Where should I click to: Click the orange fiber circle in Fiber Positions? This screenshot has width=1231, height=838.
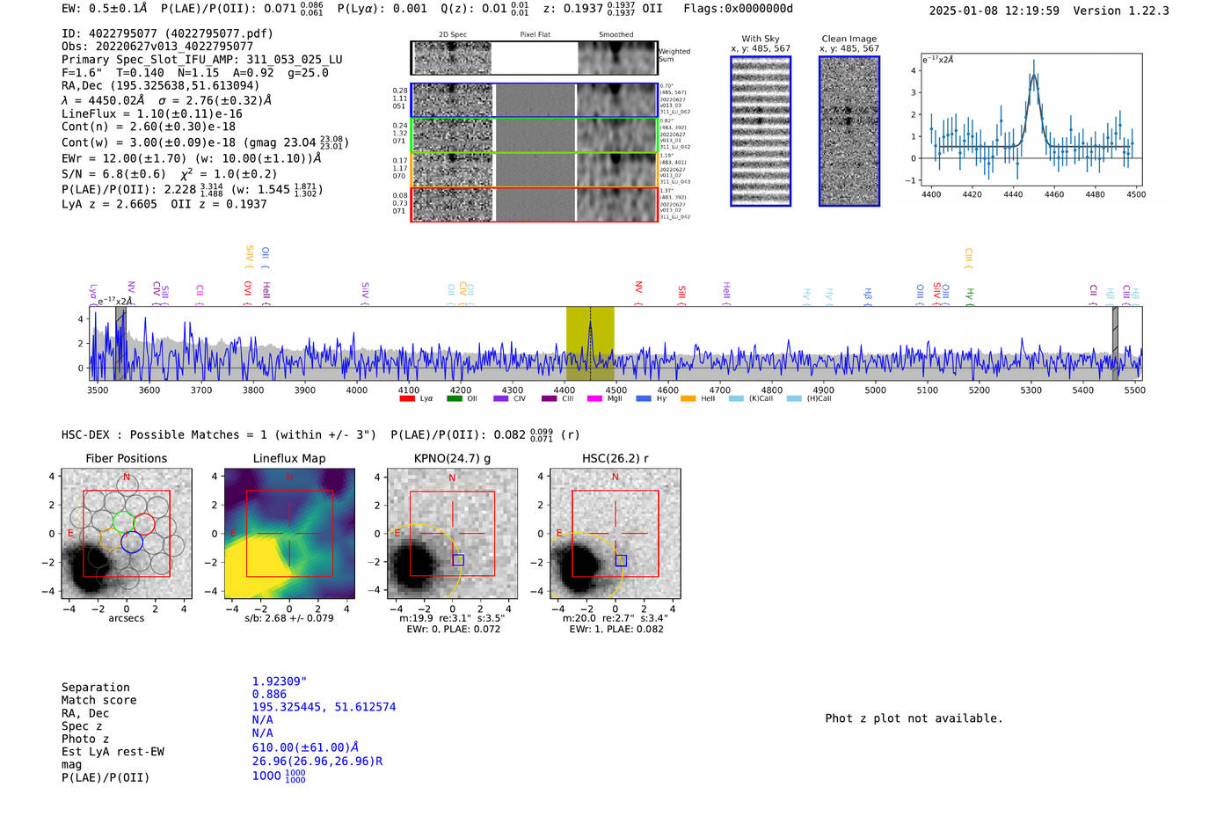(x=111, y=539)
